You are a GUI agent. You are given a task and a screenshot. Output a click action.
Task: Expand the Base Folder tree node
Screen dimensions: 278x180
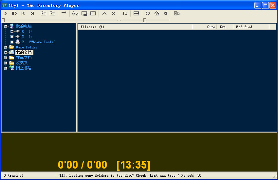(x=6, y=47)
